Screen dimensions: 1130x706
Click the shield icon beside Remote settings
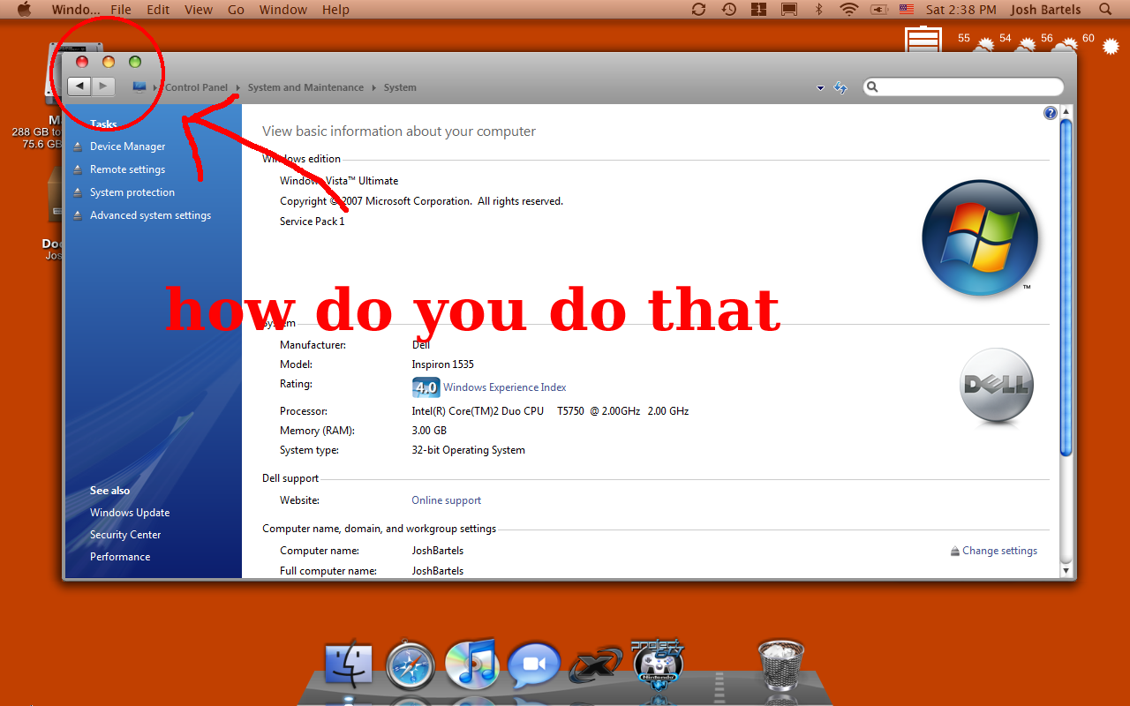[x=79, y=169]
